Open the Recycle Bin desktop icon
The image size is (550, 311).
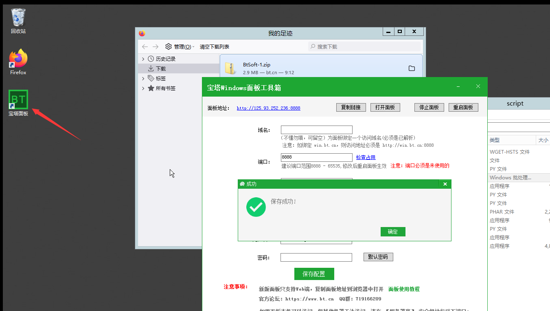[x=18, y=21]
